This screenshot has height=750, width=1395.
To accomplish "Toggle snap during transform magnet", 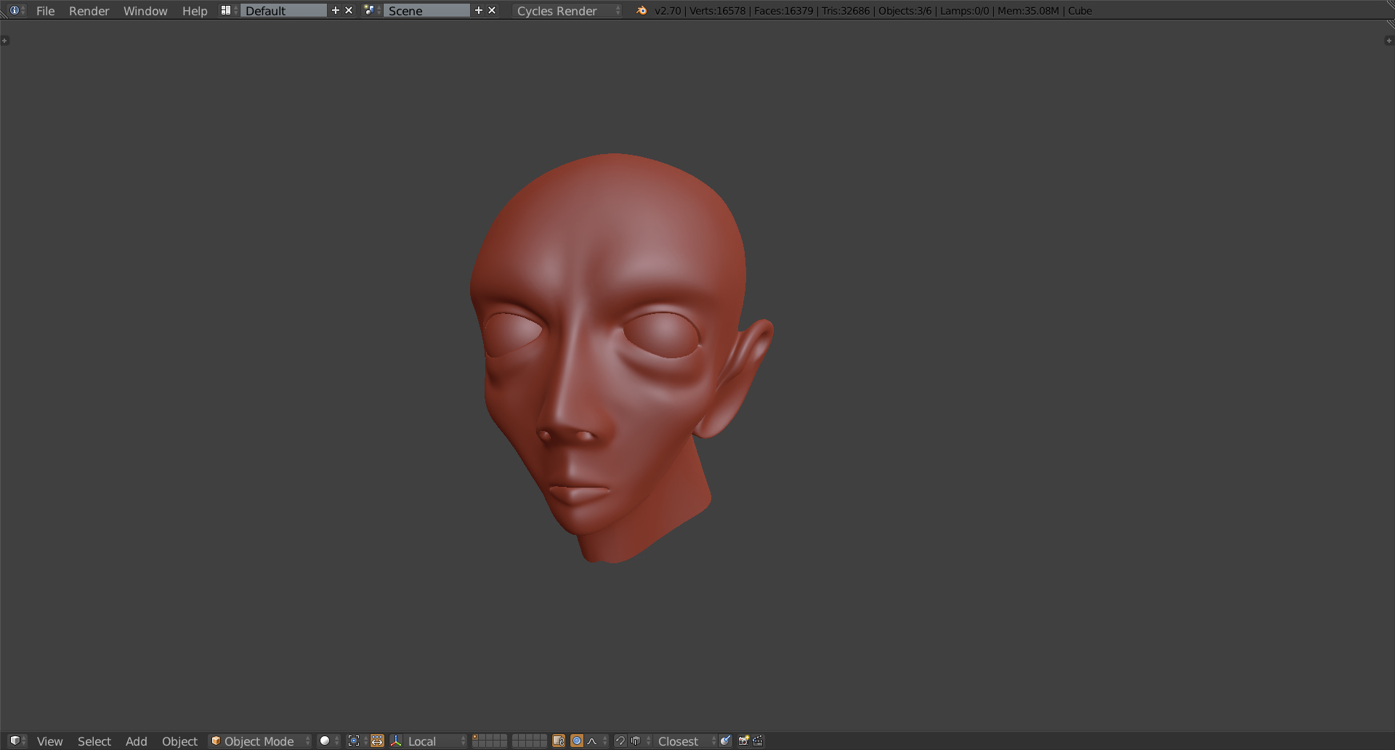I will click(x=620, y=741).
